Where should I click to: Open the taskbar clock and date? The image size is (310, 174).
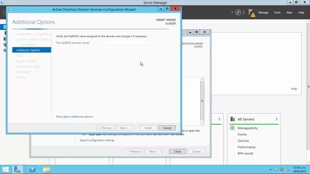point(299,170)
